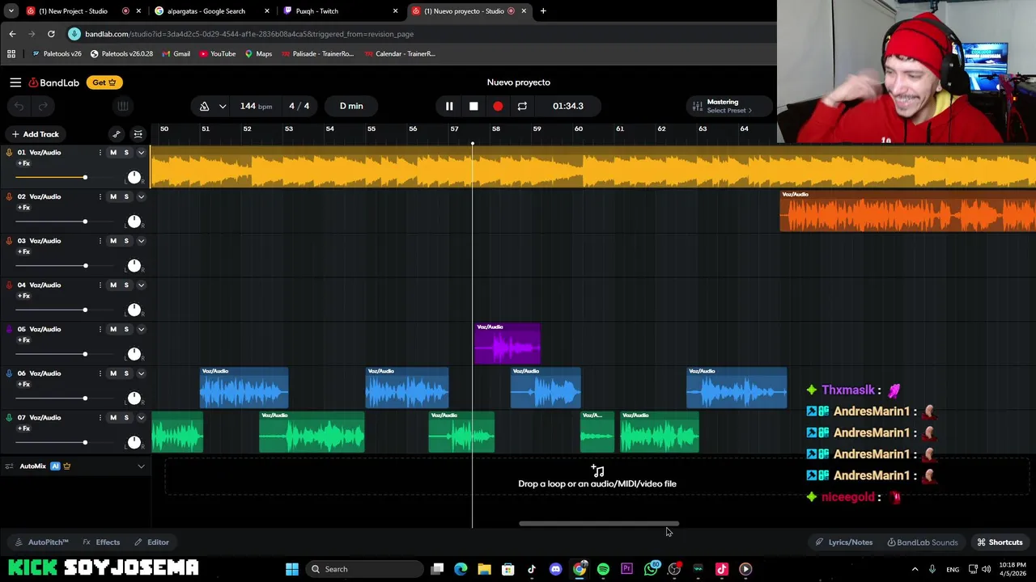The height and width of the screenshot is (582, 1036).
Task: Start recording with the red record button
Action: pos(498,106)
